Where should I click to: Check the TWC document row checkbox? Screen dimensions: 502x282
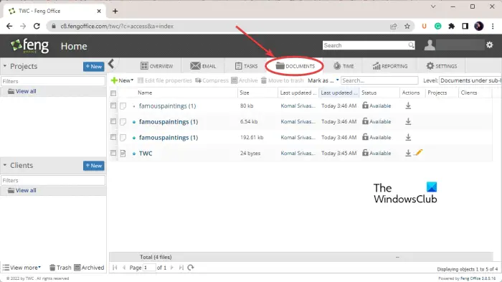coord(113,153)
